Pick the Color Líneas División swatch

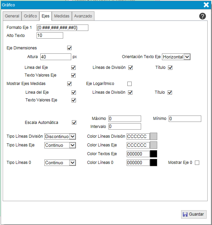153,136
